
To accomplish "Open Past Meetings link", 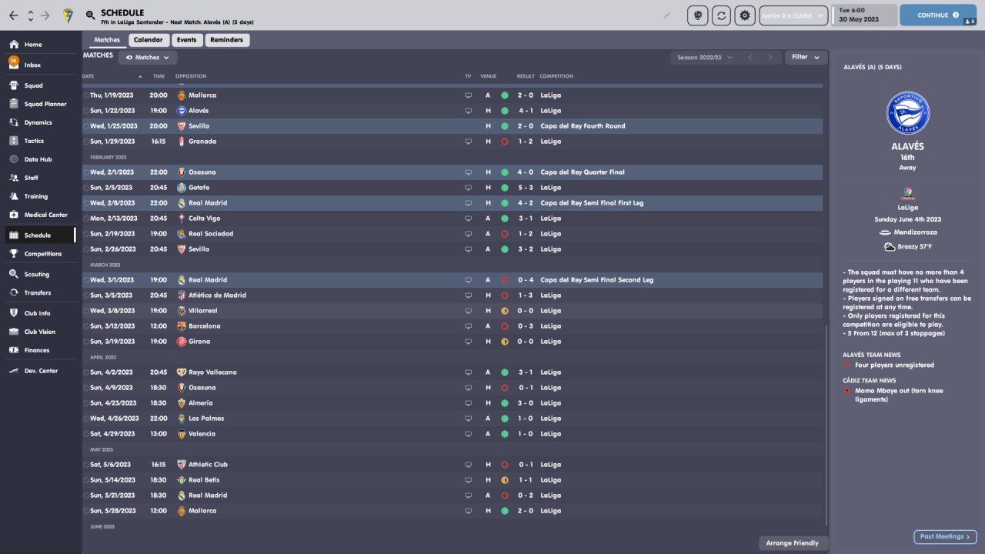I will [x=945, y=537].
